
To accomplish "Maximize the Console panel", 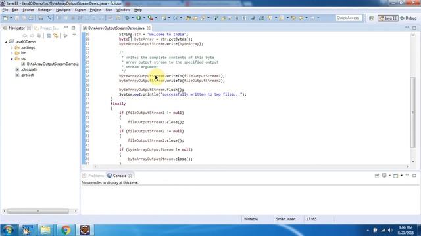I will pos(414,176).
